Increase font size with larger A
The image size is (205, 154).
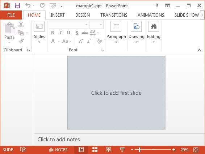[x=81, y=41]
